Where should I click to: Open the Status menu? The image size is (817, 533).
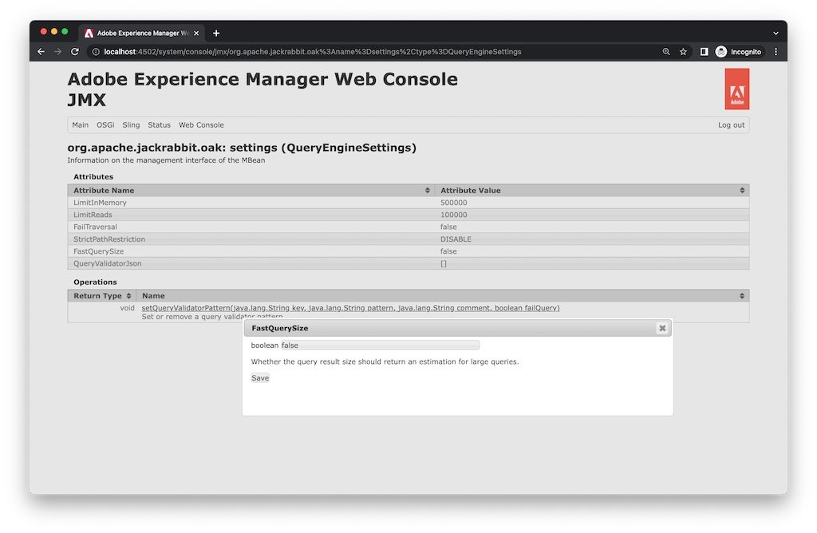(x=159, y=125)
